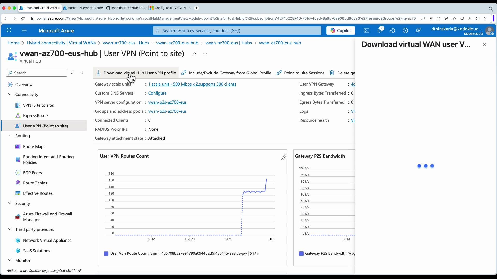Viewport: 497px width, 279px height.
Task: Click the User VPN Gateway link value
Action: (x=353, y=84)
